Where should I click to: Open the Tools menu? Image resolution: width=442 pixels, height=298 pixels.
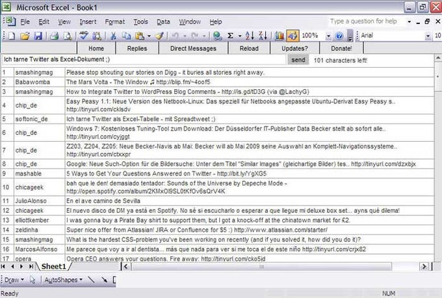[x=140, y=21]
